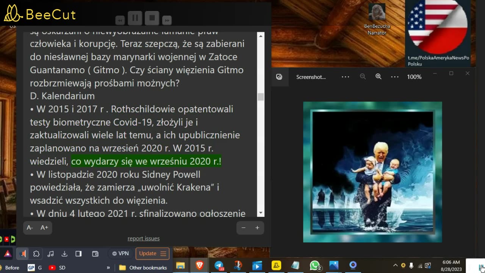Decrease font size with A- button

(x=30, y=227)
